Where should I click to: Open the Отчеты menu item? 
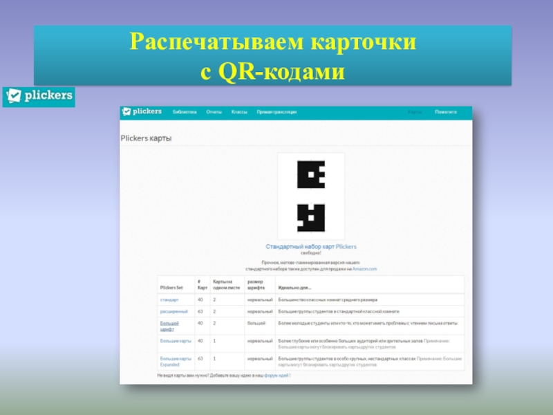tap(214, 112)
